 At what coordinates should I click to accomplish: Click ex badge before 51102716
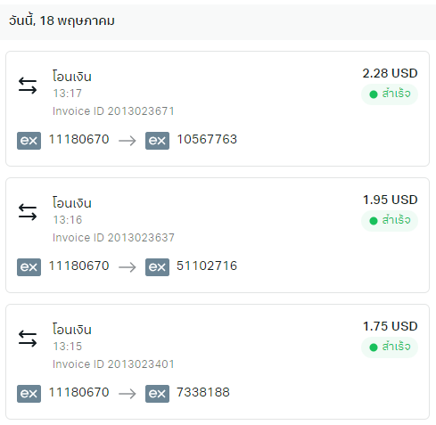[x=157, y=267]
